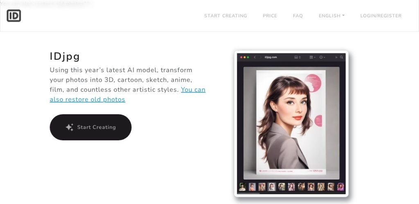Go to the PRICE page

pos(270,16)
